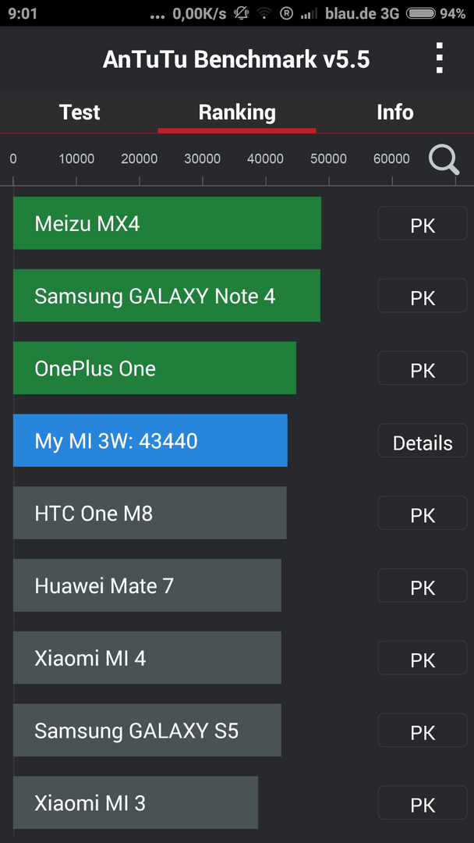474x843 pixels.
Task: Tap the battery indicator icon
Action: [420, 13]
